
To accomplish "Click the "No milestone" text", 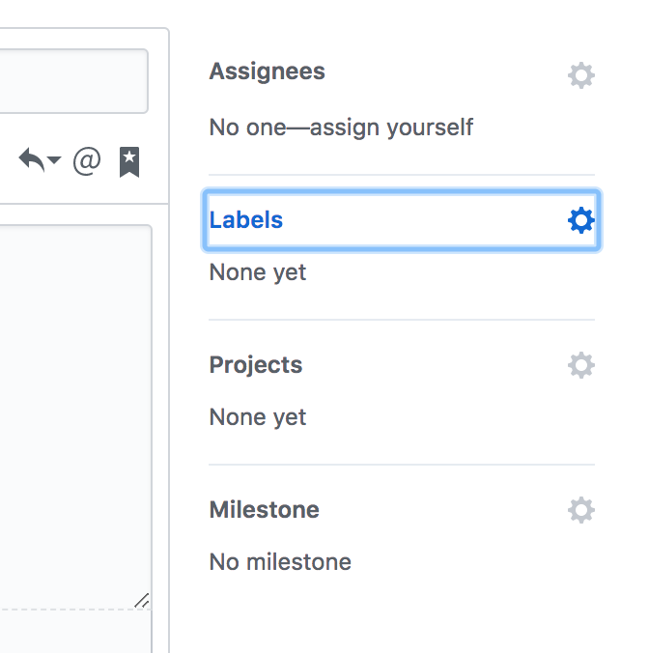I will pyautogui.click(x=280, y=562).
